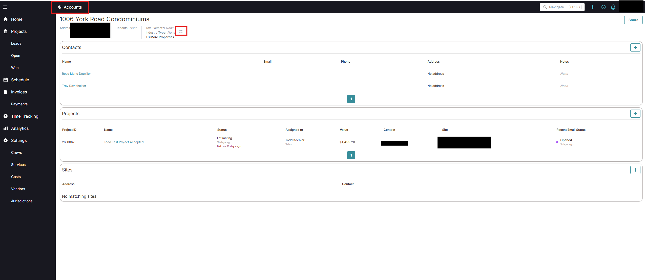Click the Time Tracking sidebar label
The height and width of the screenshot is (280, 645).
(x=25, y=116)
